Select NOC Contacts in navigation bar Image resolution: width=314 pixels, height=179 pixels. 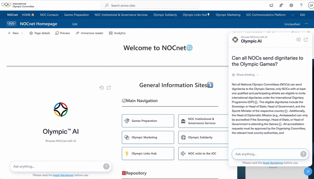pos(49,15)
